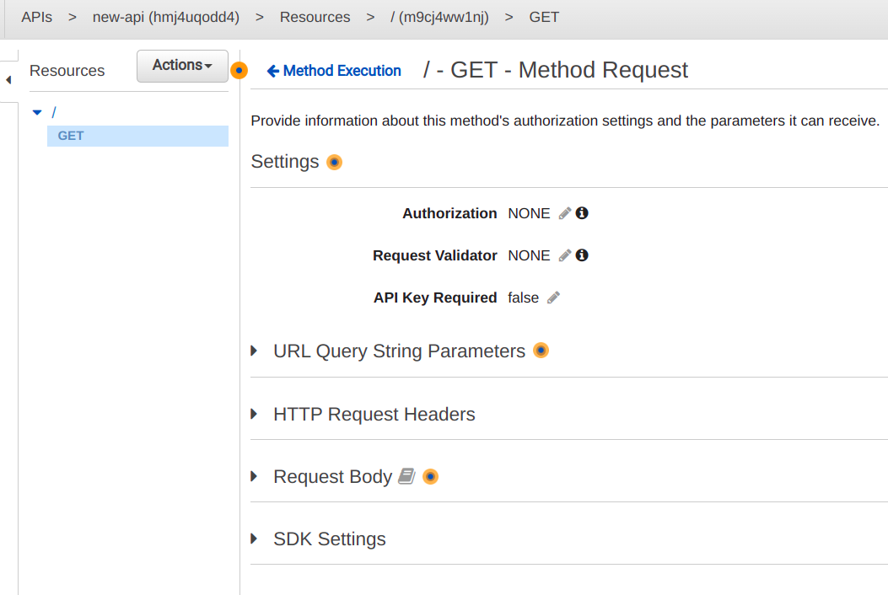Viewport: 888px width, 595px height.
Task: Go back to Method Execution
Action: pos(334,71)
